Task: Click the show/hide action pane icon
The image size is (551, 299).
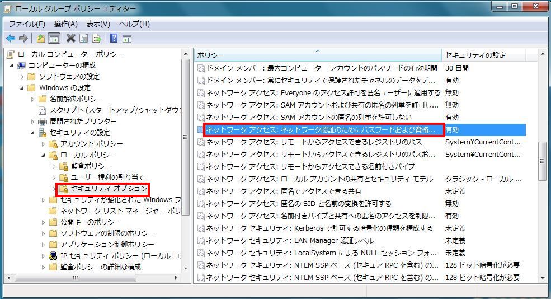Action: [x=127, y=38]
